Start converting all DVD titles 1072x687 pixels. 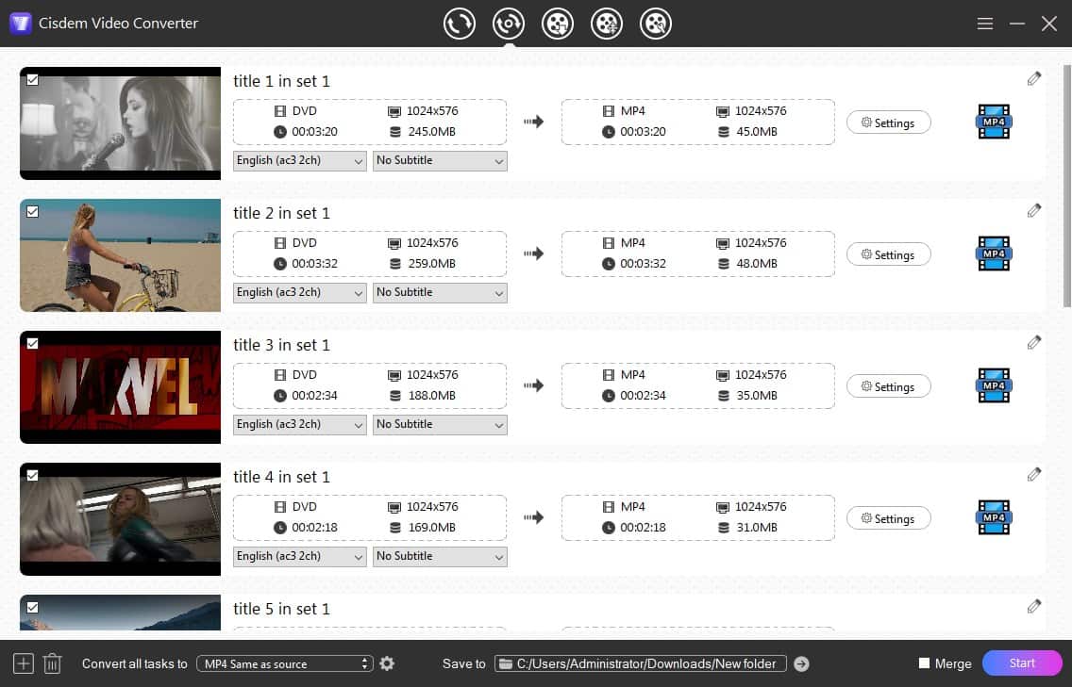point(1022,663)
